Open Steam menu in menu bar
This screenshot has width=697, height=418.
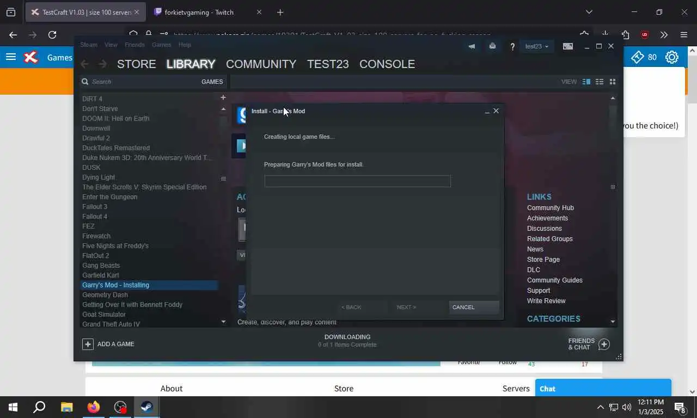click(x=89, y=45)
